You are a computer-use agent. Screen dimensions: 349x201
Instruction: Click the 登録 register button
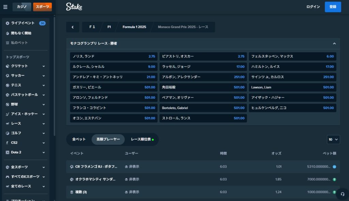[x=333, y=7]
